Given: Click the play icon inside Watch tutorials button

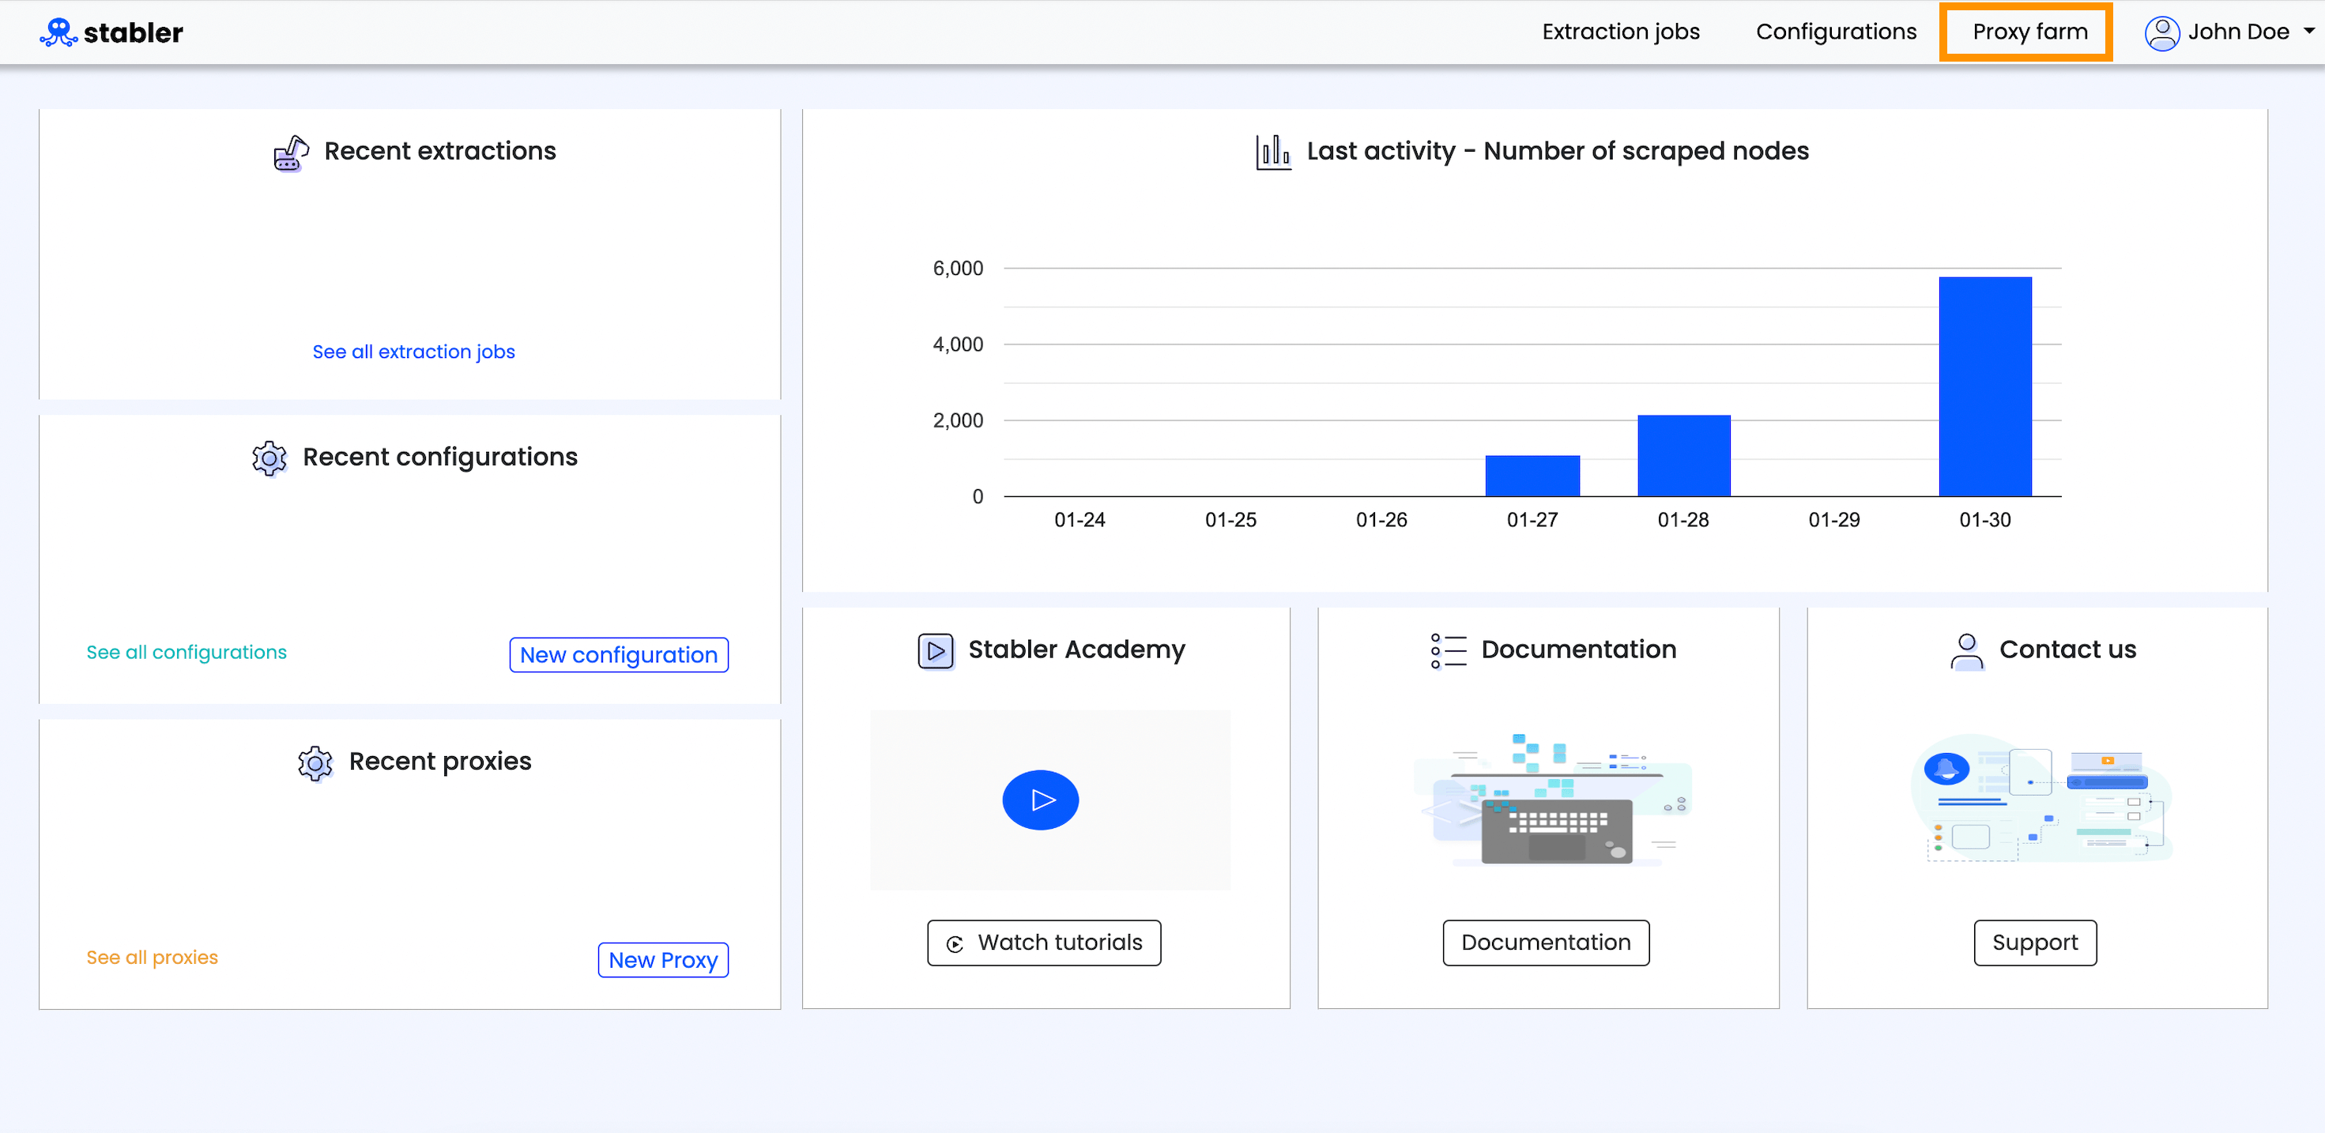Looking at the screenshot, I should pyautogui.click(x=954, y=943).
